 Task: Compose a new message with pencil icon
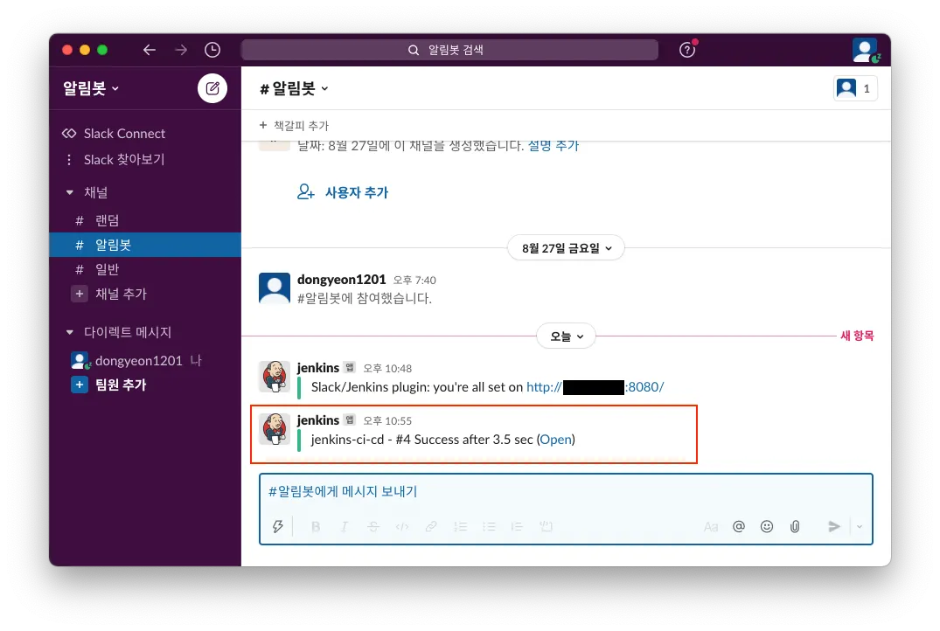pyautogui.click(x=212, y=88)
